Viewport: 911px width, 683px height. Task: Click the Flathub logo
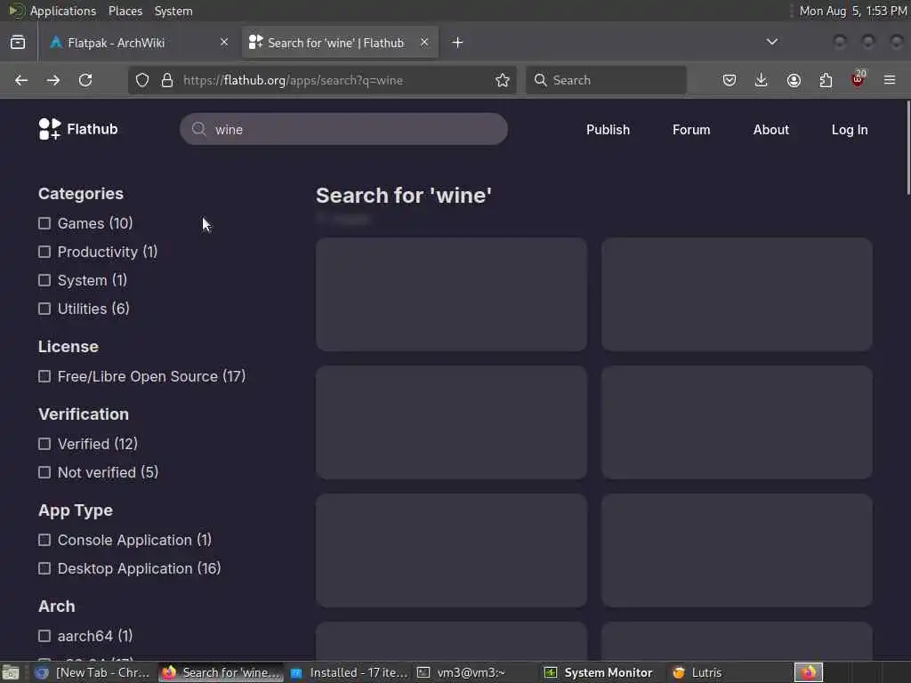(x=78, y=129)
